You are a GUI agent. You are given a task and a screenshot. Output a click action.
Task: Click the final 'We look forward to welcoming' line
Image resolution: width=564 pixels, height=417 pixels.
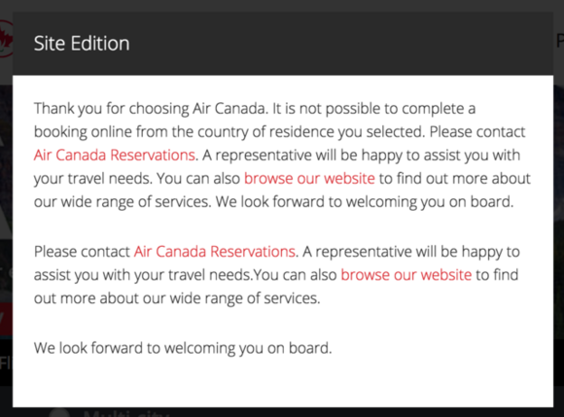click(x=183, y=348)
